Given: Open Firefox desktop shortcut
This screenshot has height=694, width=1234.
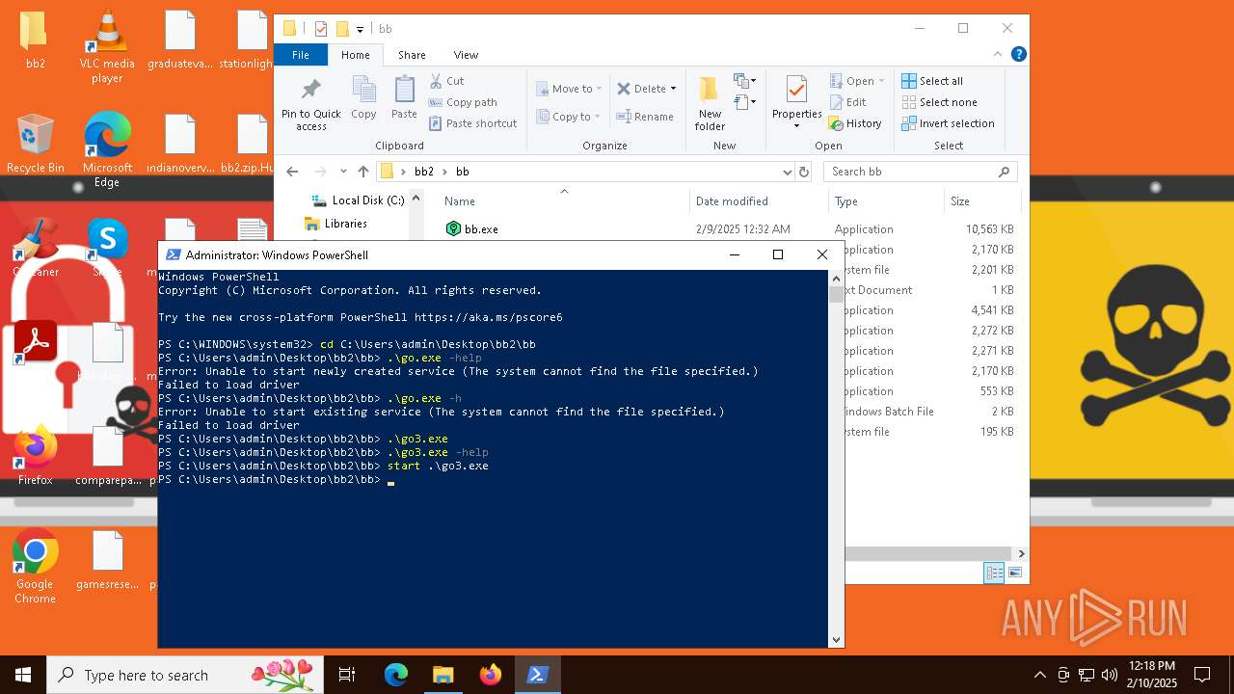Looking at the screenshot, I should point(36,455).
